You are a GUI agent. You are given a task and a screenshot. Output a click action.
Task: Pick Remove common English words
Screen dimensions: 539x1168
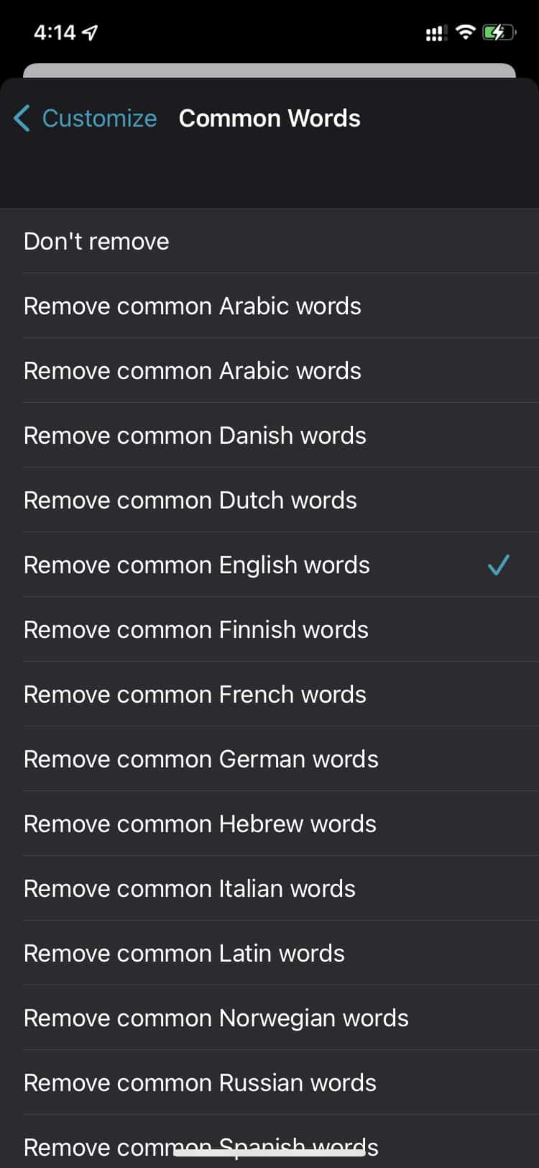tap(197, 565)
